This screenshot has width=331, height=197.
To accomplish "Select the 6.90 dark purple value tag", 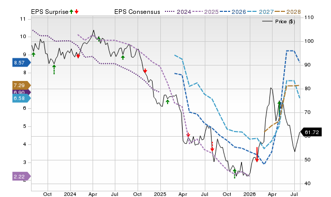I will pyautogui.click(x=22, y=92).
